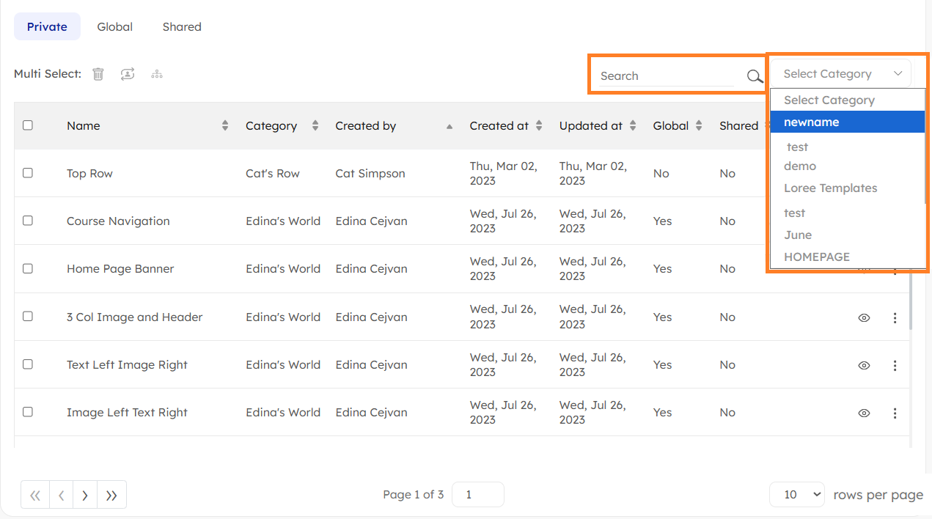Open the rows per page dropdown
932x519 pixels.
click(x=797, y=495)
